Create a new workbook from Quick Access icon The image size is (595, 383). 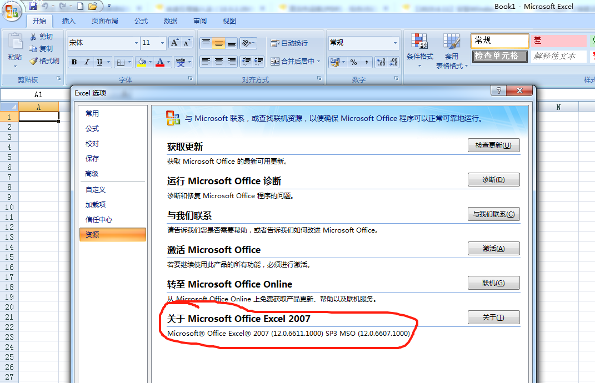[80, 6]
